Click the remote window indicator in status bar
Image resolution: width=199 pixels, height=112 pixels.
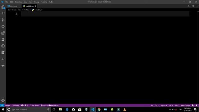point(2,105)
